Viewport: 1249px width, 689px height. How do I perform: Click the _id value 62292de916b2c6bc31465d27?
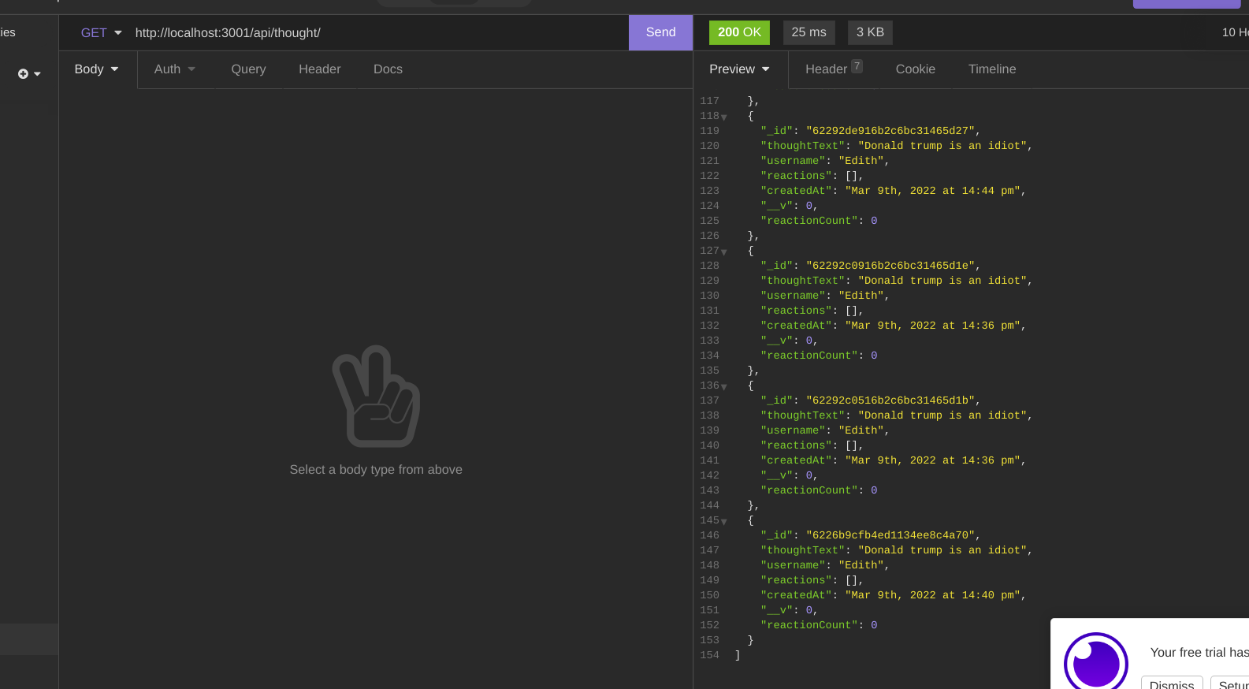coord(890,131)
